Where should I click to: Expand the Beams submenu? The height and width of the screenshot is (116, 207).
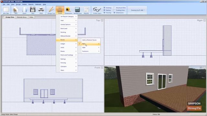click(67, 51)
